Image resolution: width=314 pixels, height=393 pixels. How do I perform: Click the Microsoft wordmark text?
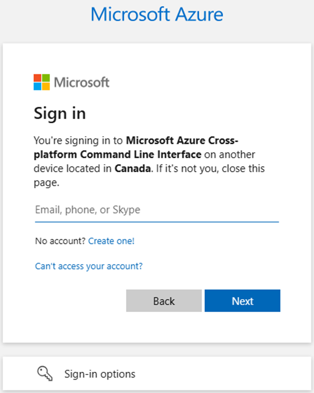click(82, 83)
